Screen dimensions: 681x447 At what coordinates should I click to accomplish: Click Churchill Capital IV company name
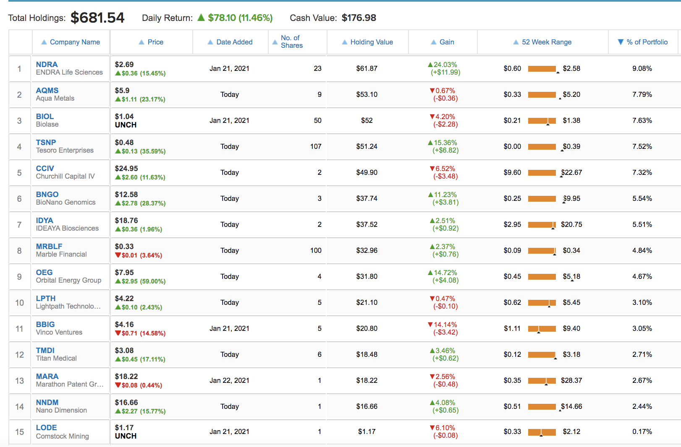pyautogui.click(x=65, y=177)
